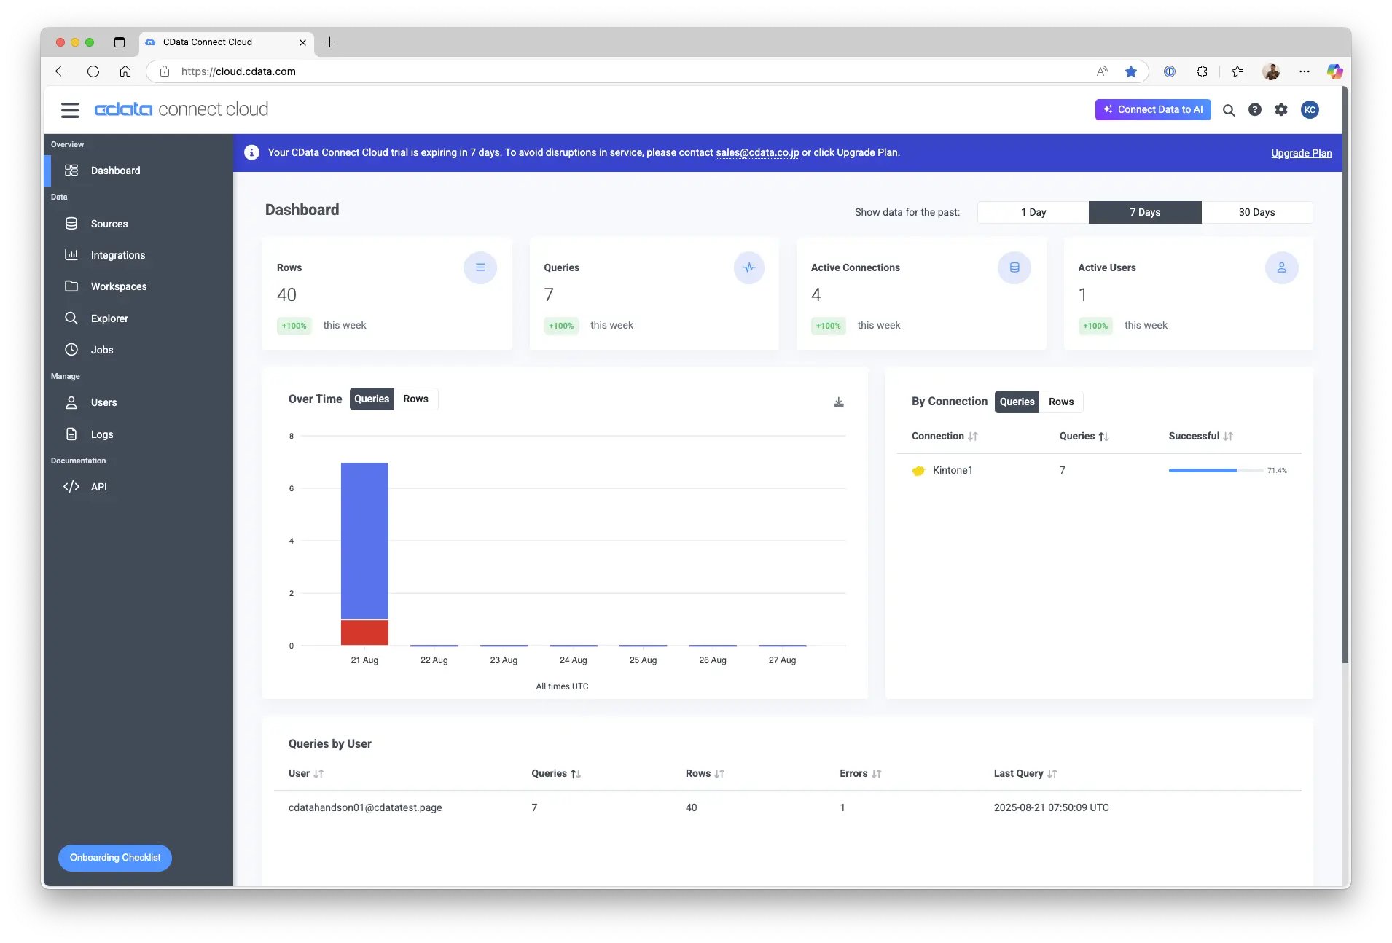The width and height of the screenshot is (1392, 943).
Task: Switch Over Time chart to Rows
Action: pos(416,399)
